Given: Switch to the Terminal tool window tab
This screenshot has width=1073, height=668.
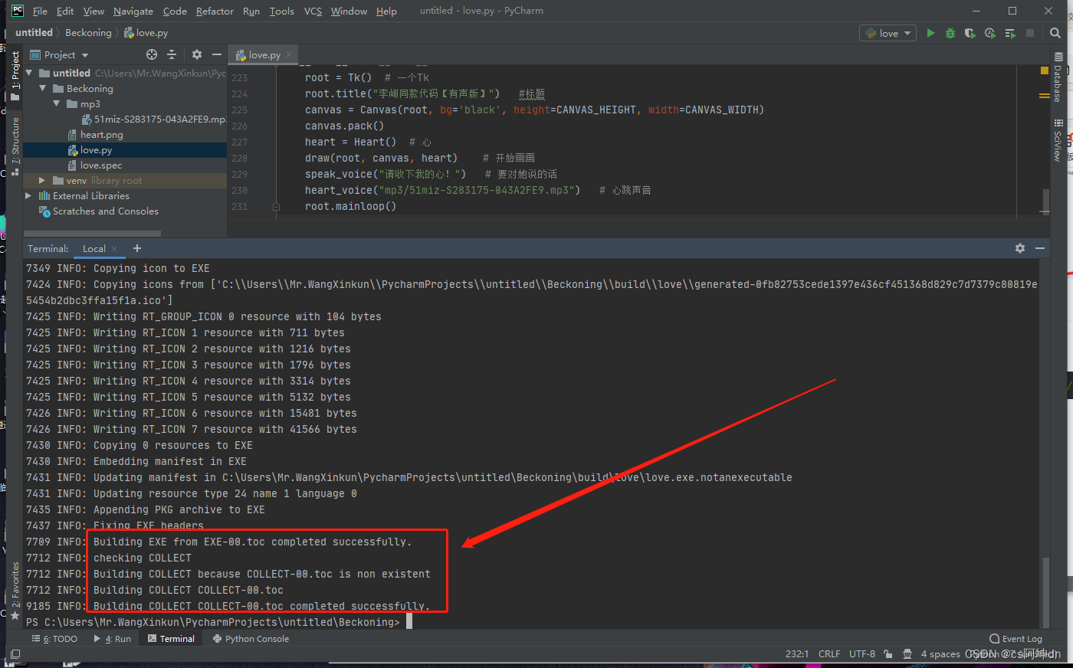Looking at the screenshot, I should coord(170,639).
